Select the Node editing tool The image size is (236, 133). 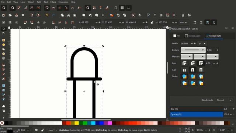(x=4, y=33)
